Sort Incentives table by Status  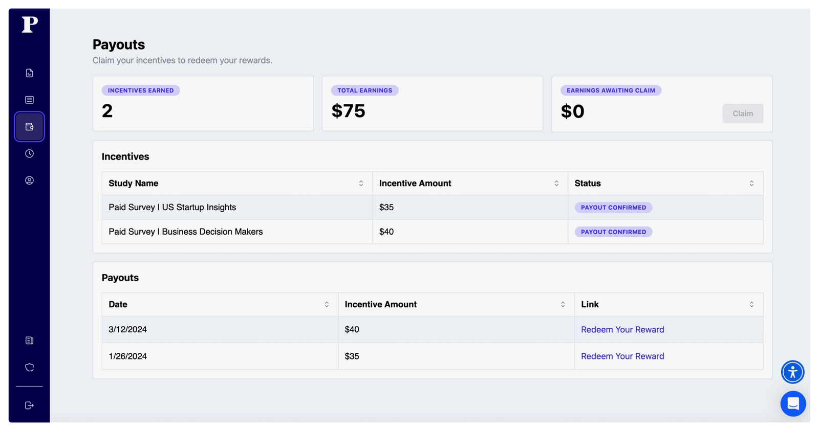751,184
